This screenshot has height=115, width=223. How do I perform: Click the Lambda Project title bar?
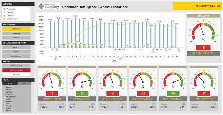pyautogui.click(x=204, y=98)
